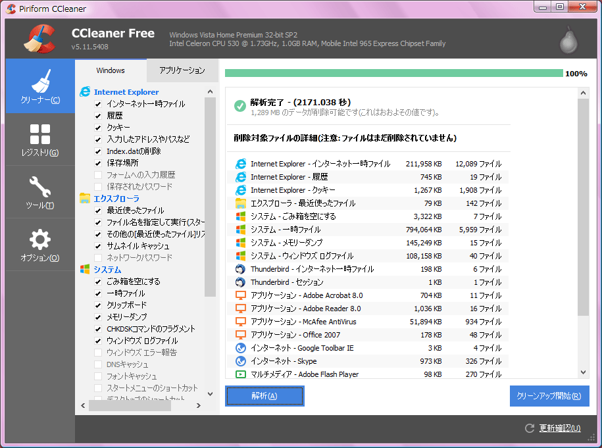Click the options list horizontal scrollbar thumb

(130, 405)
